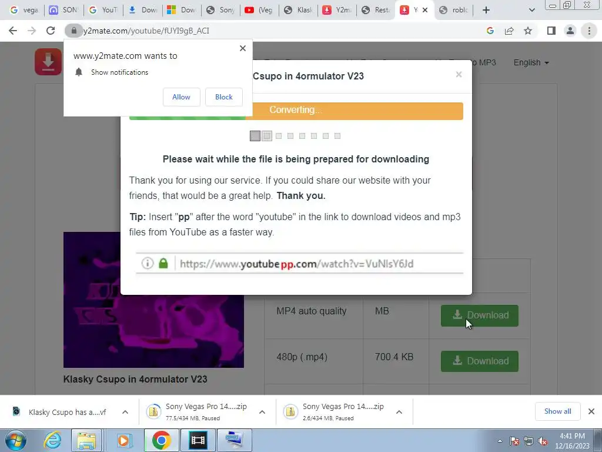The width and height of the screenshot is (602, 452).
Task: Expand Klasky Csupo download item options
Action: coord(125,412)
